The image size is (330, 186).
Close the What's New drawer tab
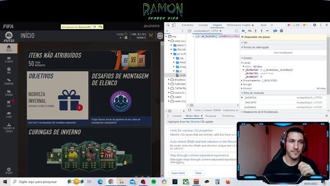tap(202, 116)
